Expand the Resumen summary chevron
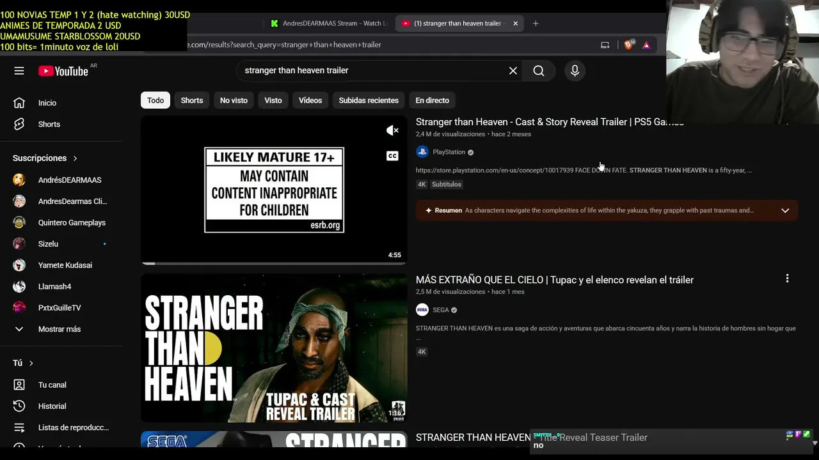The image size is (819, 460). click(x=785, y=211)
